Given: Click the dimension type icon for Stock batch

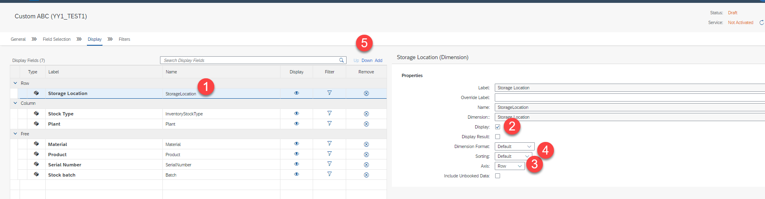Looking at the screenshot, I should pyautogui.click(x=36, y=174).
